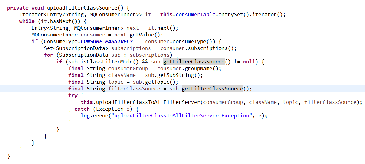Click the consumeType() method call
The height and width of the screenshot is (164, 365).
197,41
